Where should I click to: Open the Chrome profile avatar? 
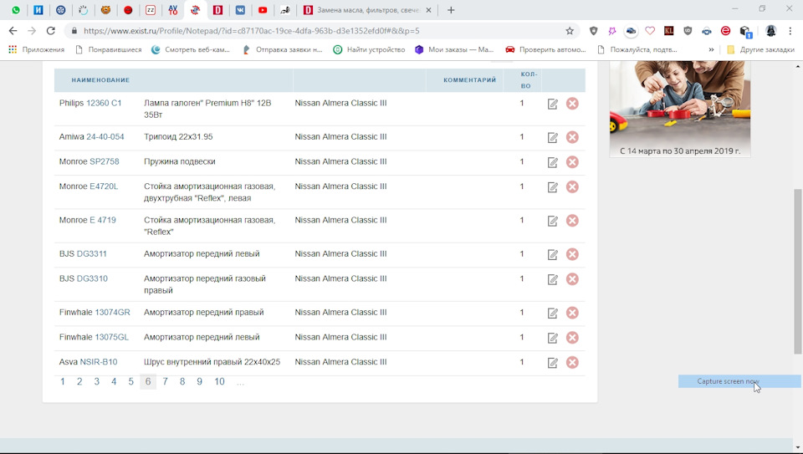pos(770,31)
